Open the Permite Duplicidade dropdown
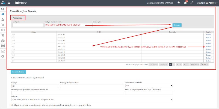The image size is (219, 109). (x=149, y=86)
